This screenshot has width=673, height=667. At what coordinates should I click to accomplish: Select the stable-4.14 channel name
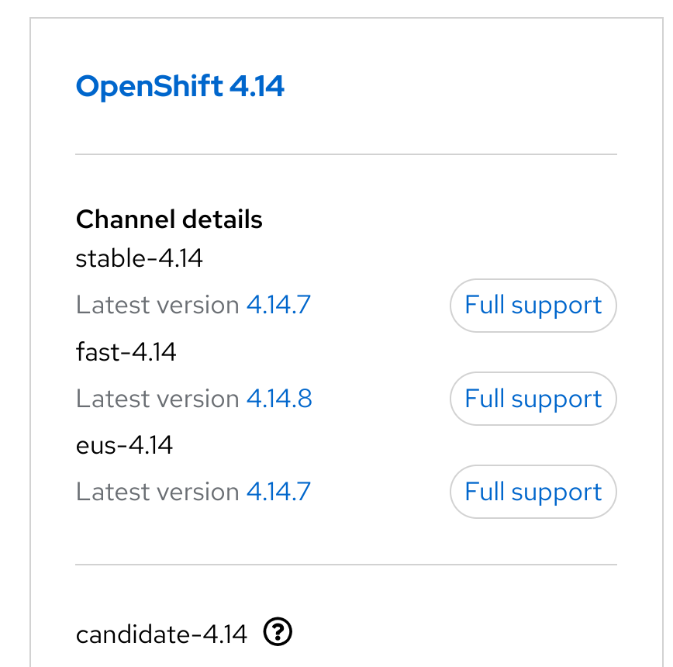(x=140, y=258)
